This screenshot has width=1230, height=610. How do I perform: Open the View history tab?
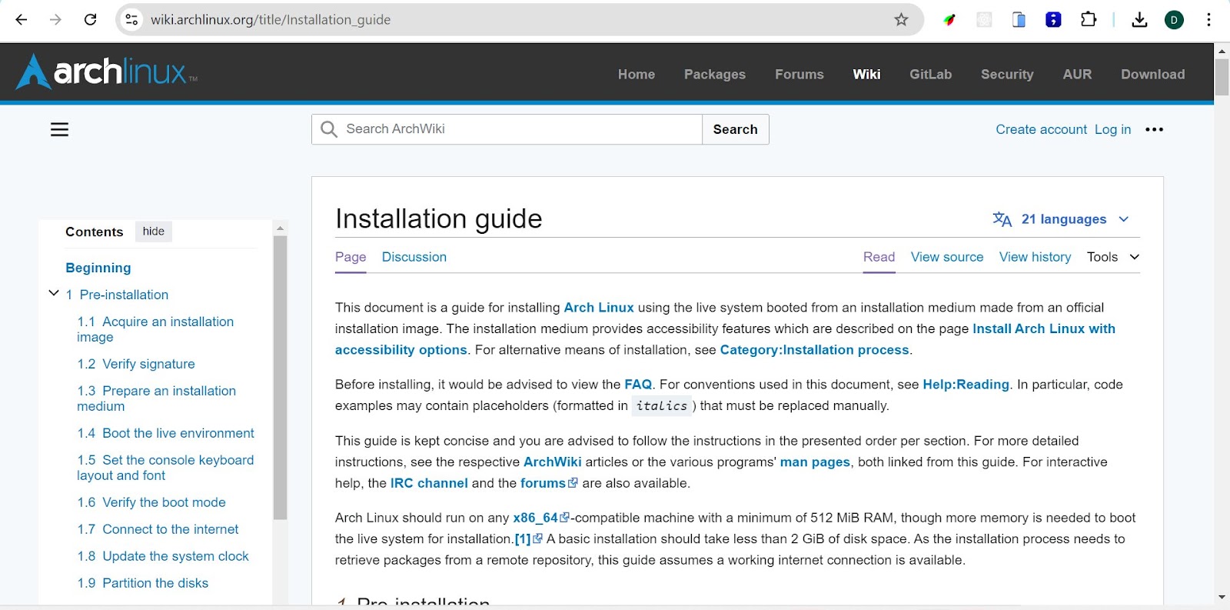click(1035, 257)
